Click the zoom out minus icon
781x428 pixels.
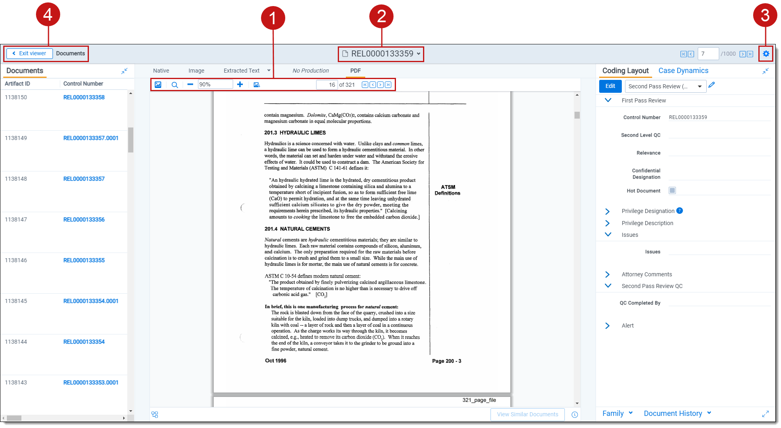190,84
